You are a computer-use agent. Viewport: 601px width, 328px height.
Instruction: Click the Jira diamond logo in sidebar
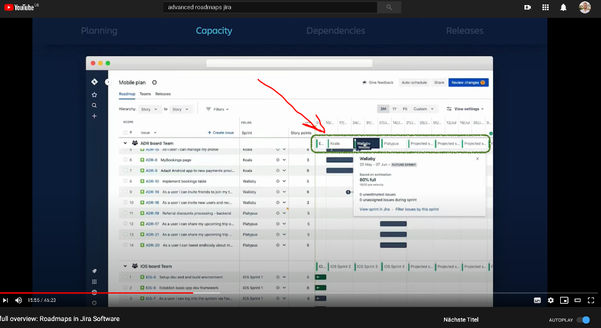(x=94, y=82)
